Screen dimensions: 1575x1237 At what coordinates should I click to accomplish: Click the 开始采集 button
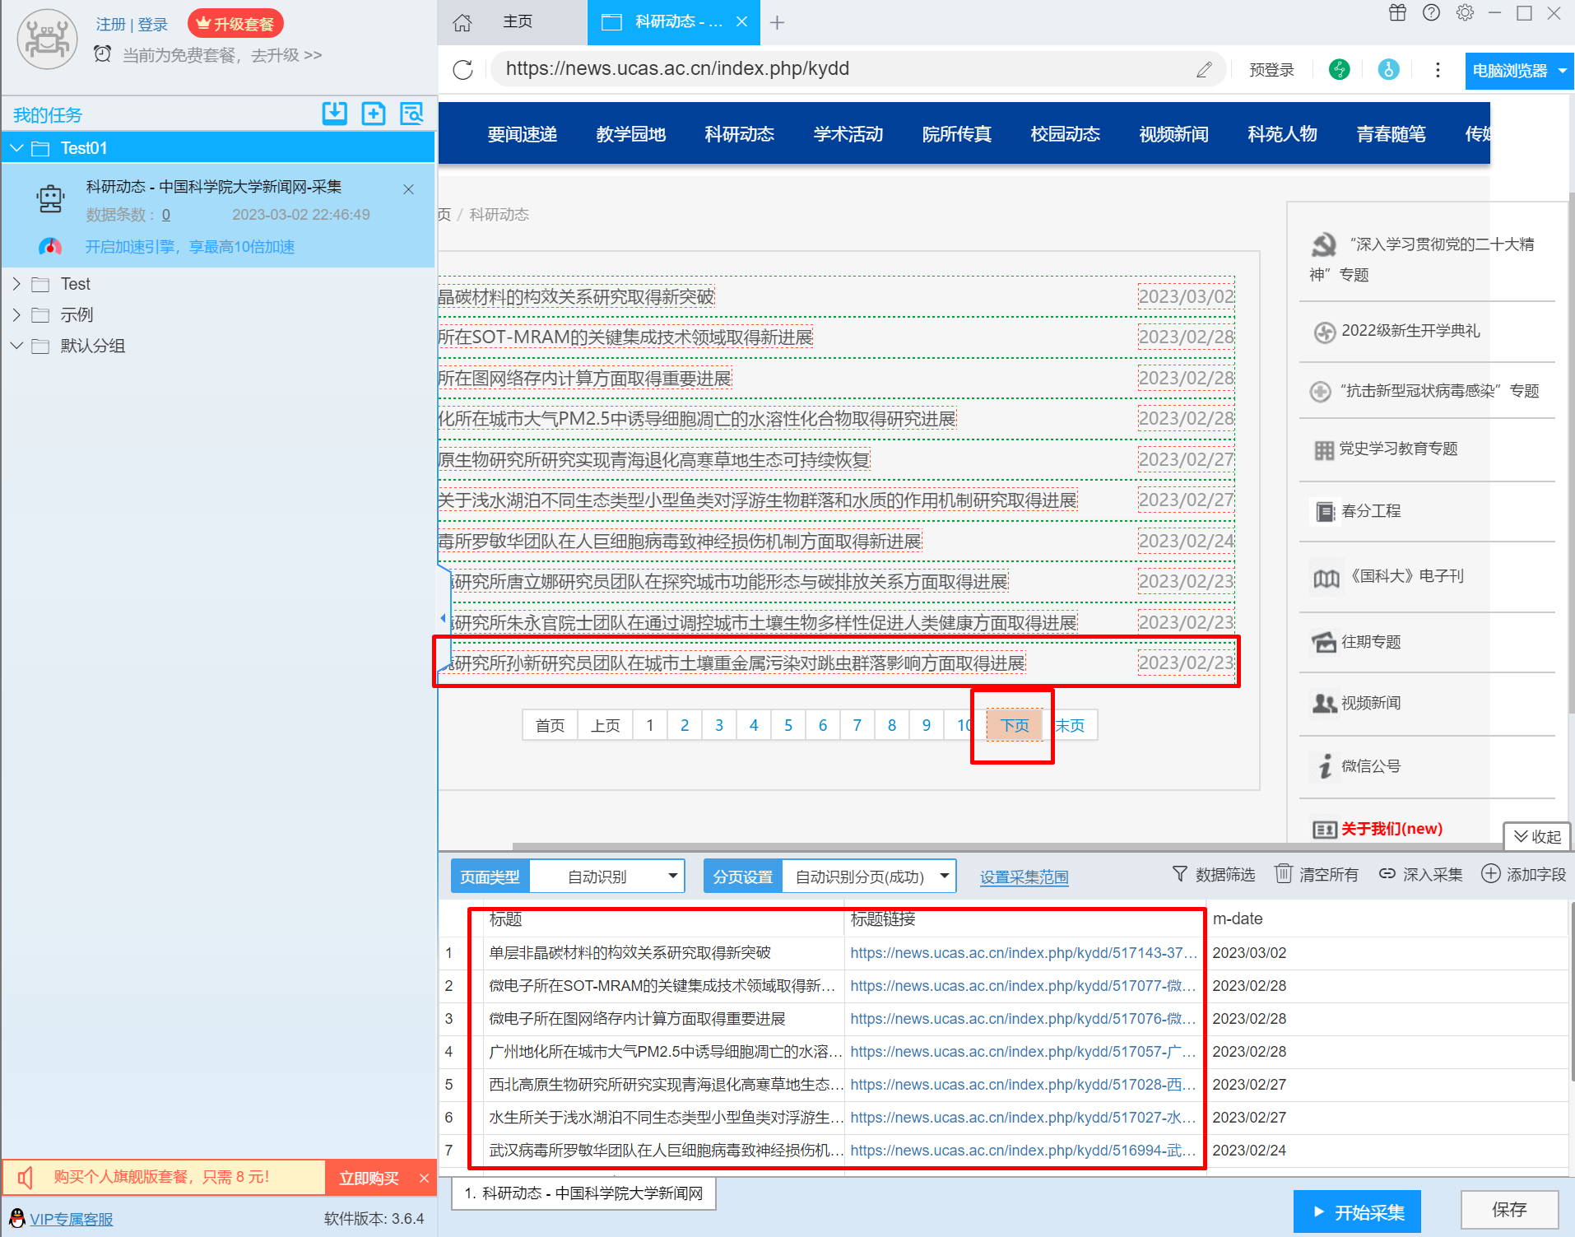(x=1357, y=1211)
